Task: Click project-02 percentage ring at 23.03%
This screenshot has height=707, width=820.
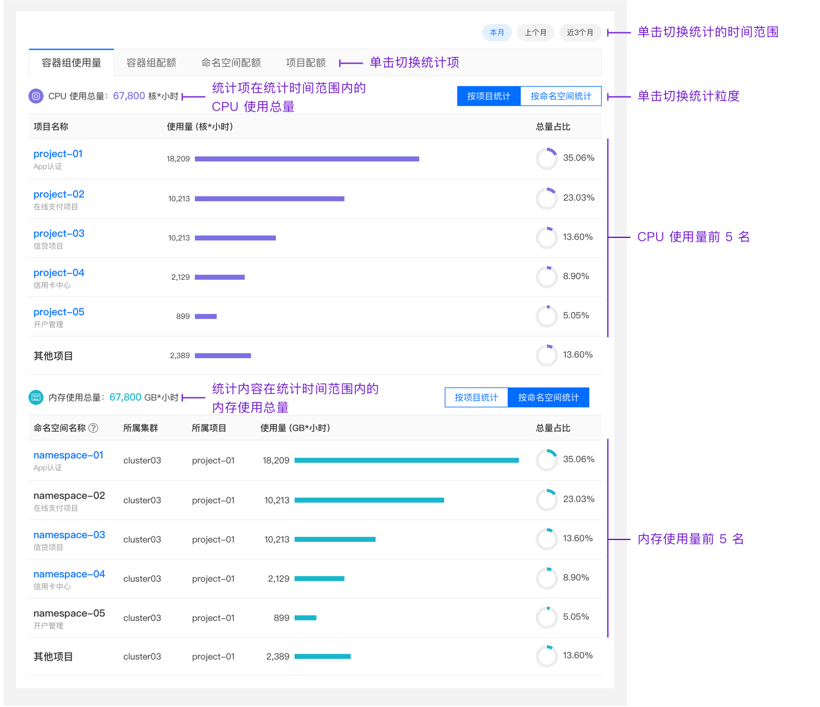Action: pyautogui.click(x=546, y=199)
